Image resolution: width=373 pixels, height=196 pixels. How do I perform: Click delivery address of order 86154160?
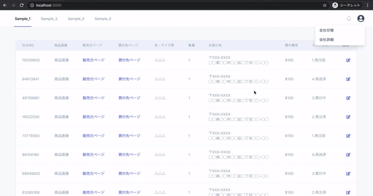click(239, 155)
